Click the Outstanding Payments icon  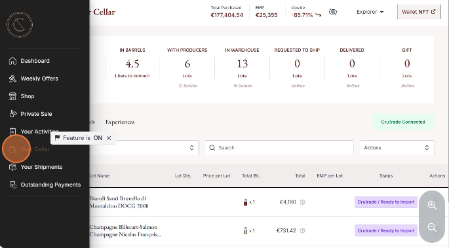click(12, 185)
